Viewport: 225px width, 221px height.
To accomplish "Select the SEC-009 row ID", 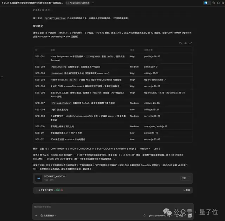I will click(40, 116).
